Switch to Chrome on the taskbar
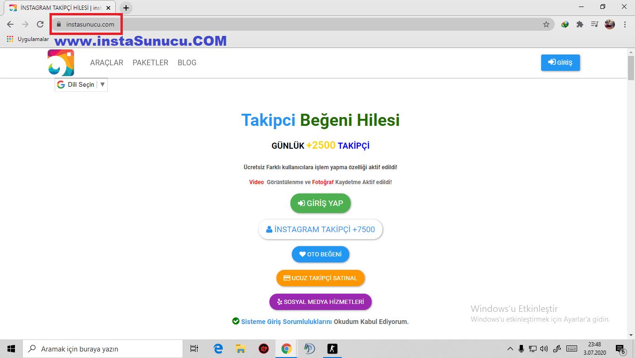The height and width of the screenshot is (358, 635). [286, 349]
